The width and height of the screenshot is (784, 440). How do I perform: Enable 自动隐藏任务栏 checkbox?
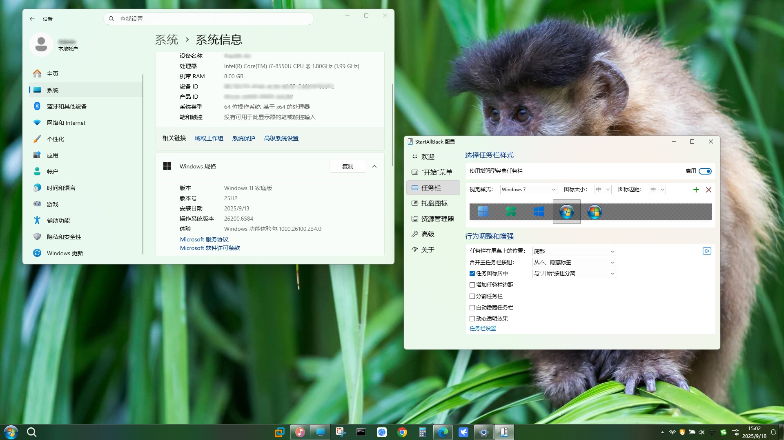pyautogui.click(x=472, y=308)
